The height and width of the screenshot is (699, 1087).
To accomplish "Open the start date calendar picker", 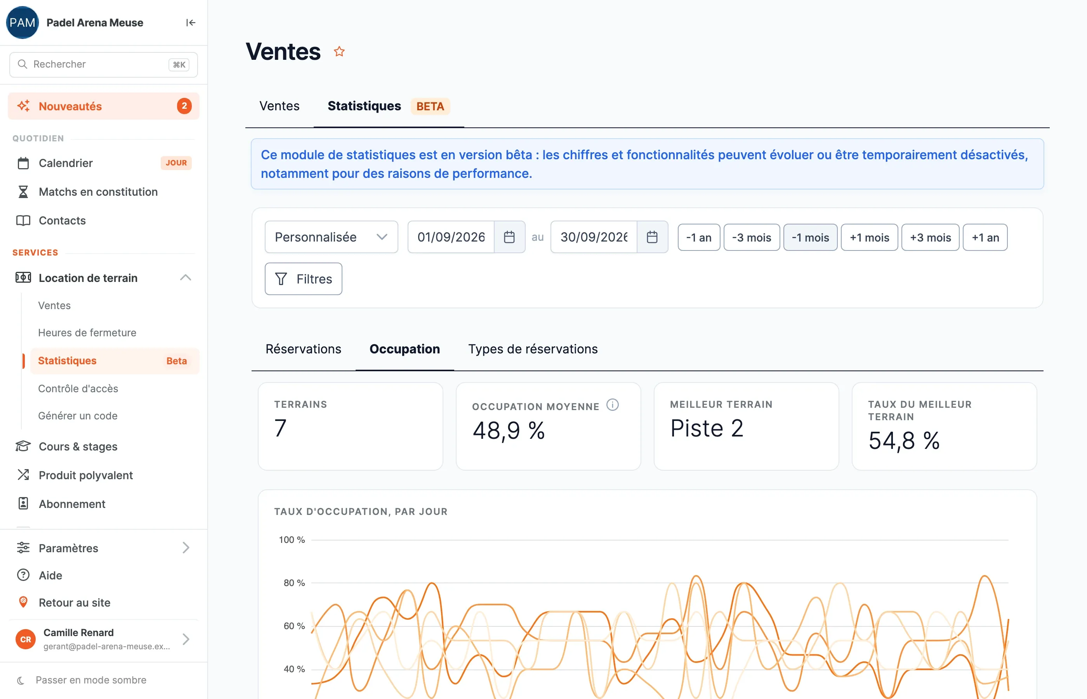I will (x=509, y=237).
